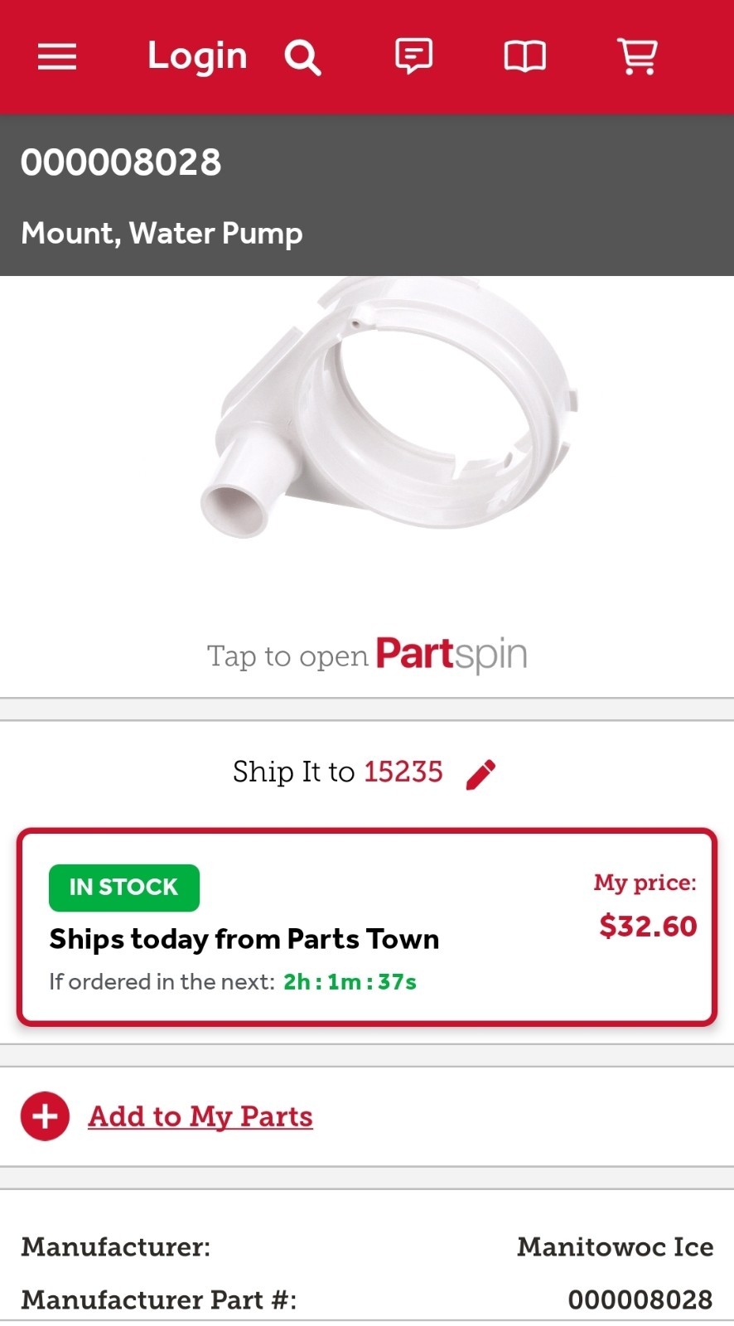
Task: Tap the search magnifier icon
Action: [x=302, y=56]
